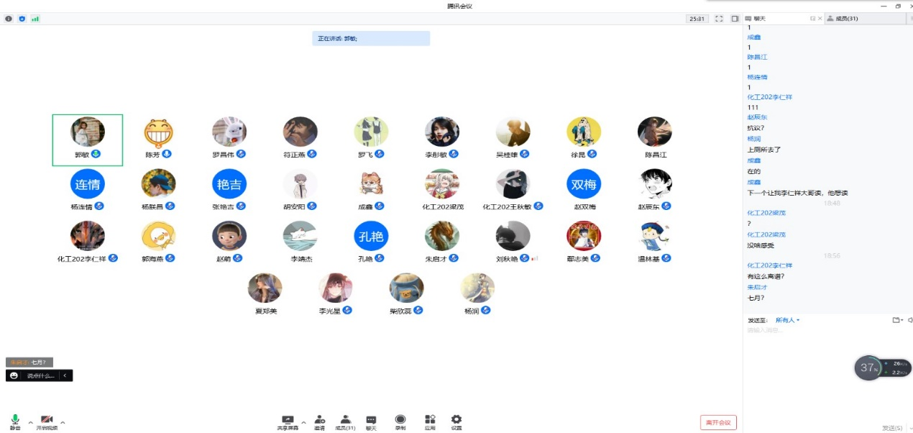The image size is (913, 433).
Task: Open the Settings gear icon
Action: [x=456, y=421]
